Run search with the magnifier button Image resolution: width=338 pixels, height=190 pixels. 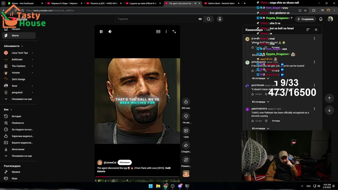click(x=209, y=19)
